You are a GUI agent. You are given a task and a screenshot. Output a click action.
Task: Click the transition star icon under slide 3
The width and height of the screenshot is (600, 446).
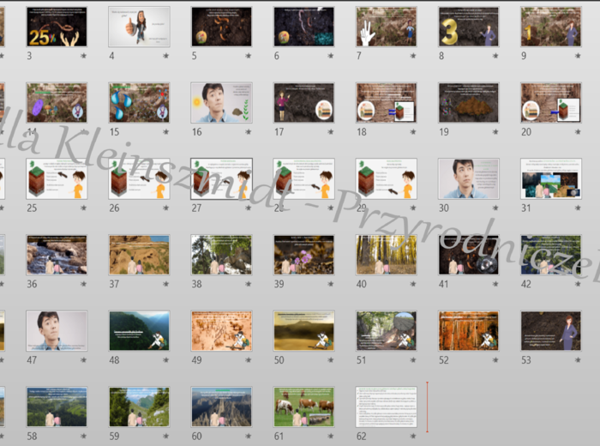point(84,57)
